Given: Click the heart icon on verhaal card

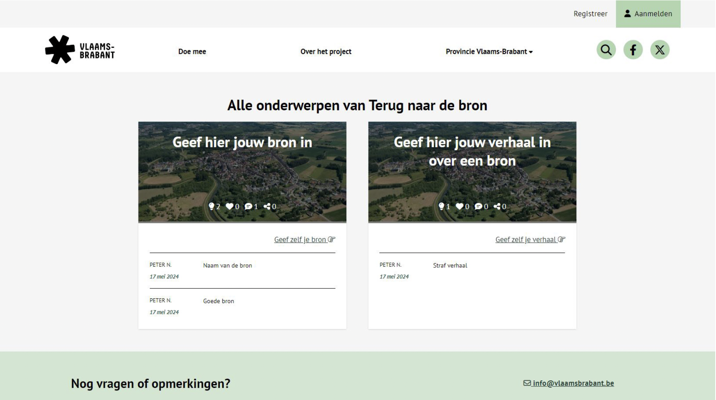Looking at the screenshot, I should click(x=459, y=207).
